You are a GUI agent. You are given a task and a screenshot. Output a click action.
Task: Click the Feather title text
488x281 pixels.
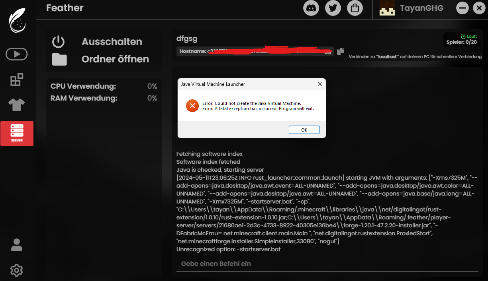[x=65, y=8]
